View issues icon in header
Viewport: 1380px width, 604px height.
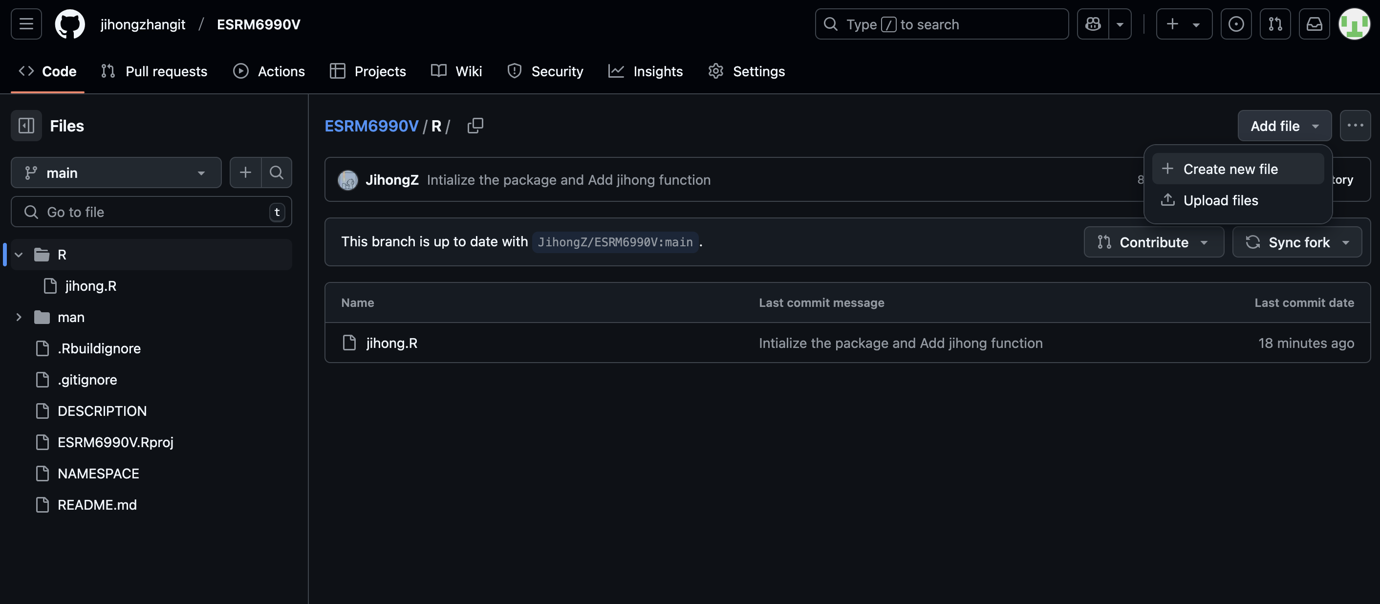[x=1236, y=24]
